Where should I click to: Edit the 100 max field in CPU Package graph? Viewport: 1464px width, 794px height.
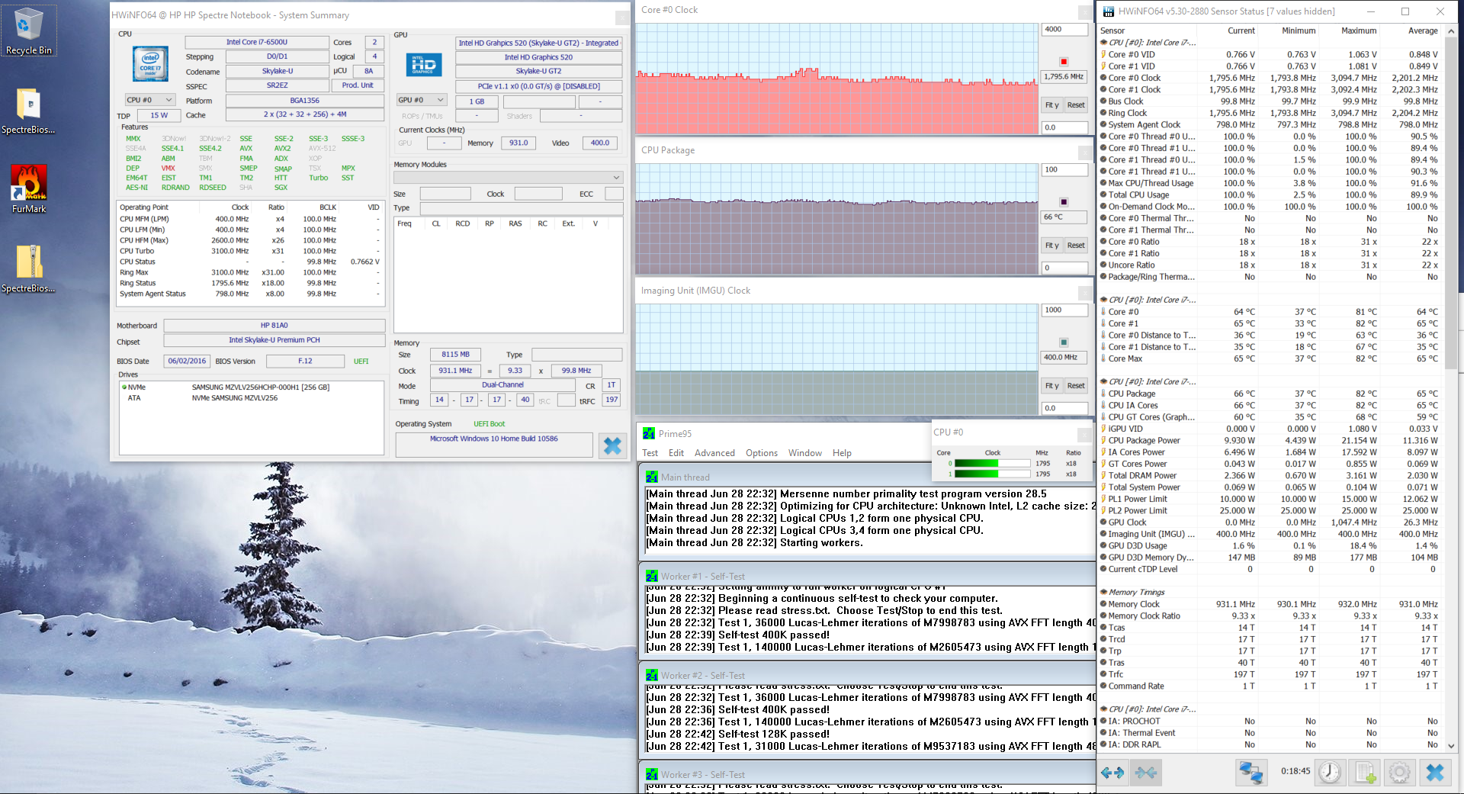tap(1064, 170)
